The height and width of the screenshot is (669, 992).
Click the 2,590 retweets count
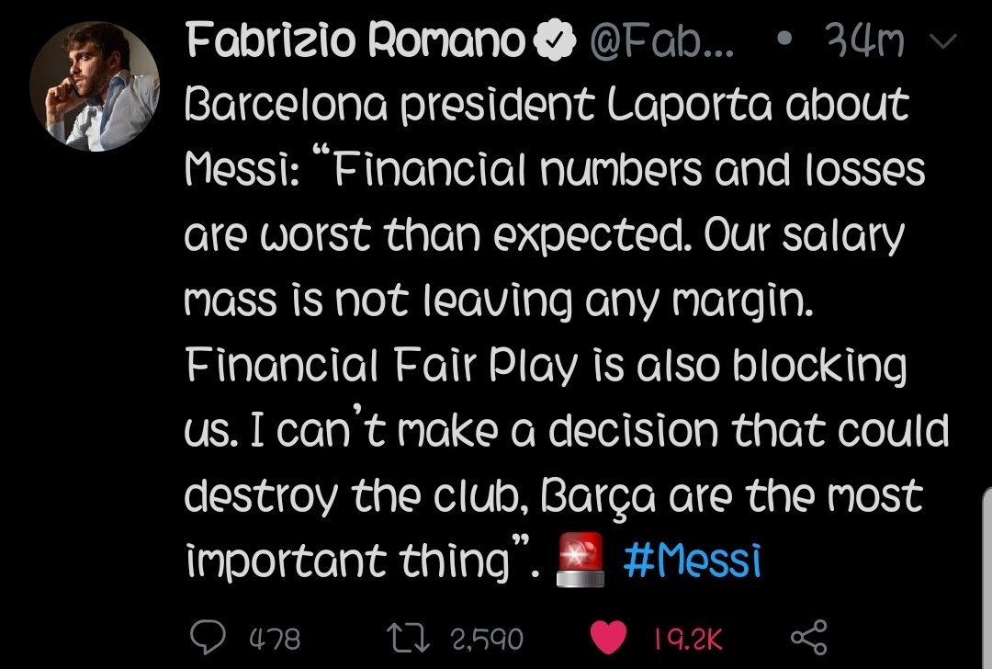487,640
